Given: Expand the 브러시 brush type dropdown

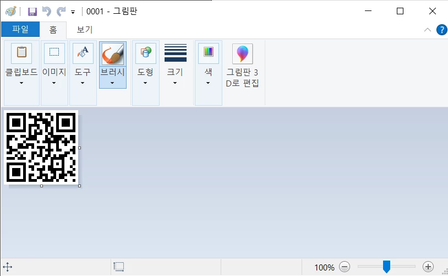Looking at the screenshot, I should [113, 77].
